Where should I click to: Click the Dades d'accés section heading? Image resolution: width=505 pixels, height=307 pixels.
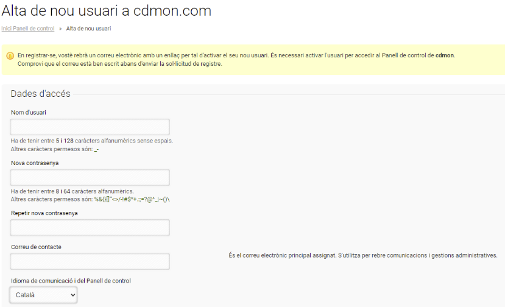[41, 94]
